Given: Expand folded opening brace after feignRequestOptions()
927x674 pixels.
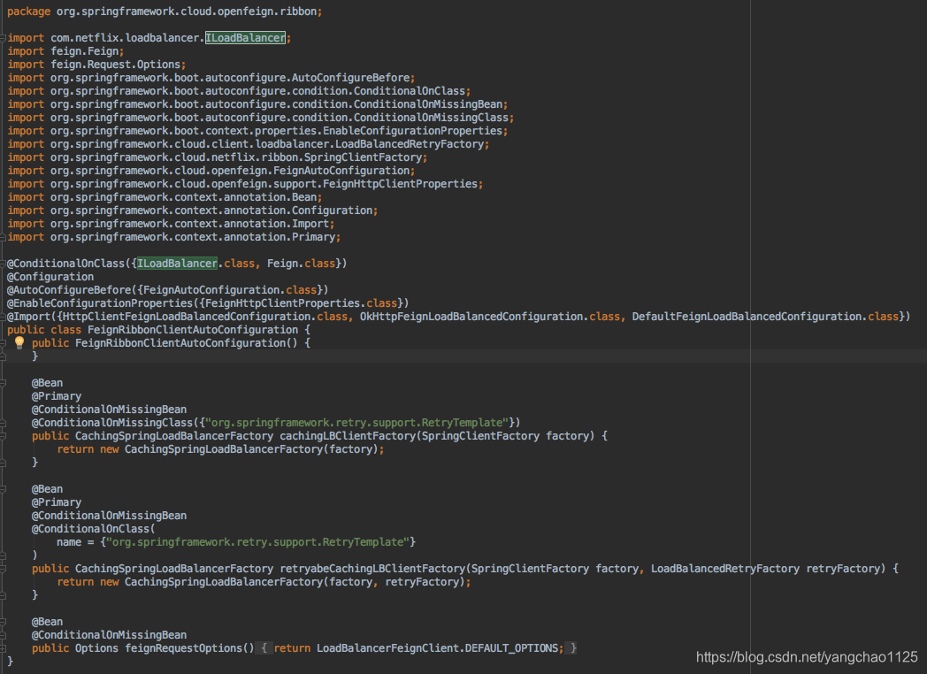Looking at the screenshot, I should pyautogui.click(x=264, y=648).
